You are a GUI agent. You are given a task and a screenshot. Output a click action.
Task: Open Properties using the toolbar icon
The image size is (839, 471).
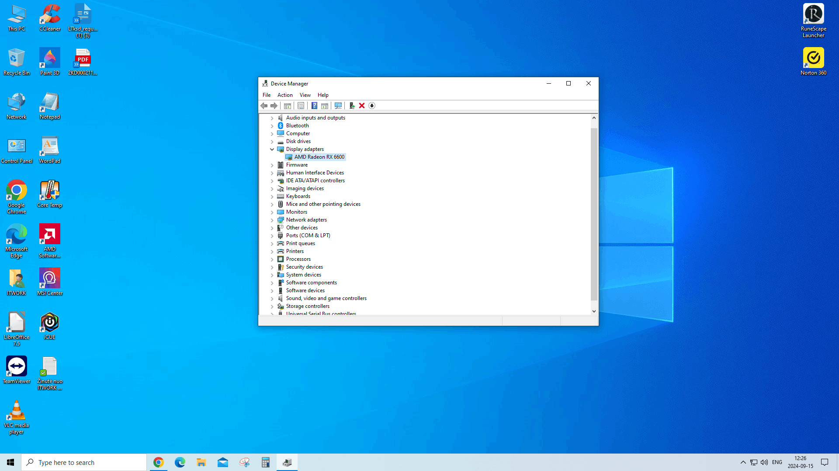point(301,106)
